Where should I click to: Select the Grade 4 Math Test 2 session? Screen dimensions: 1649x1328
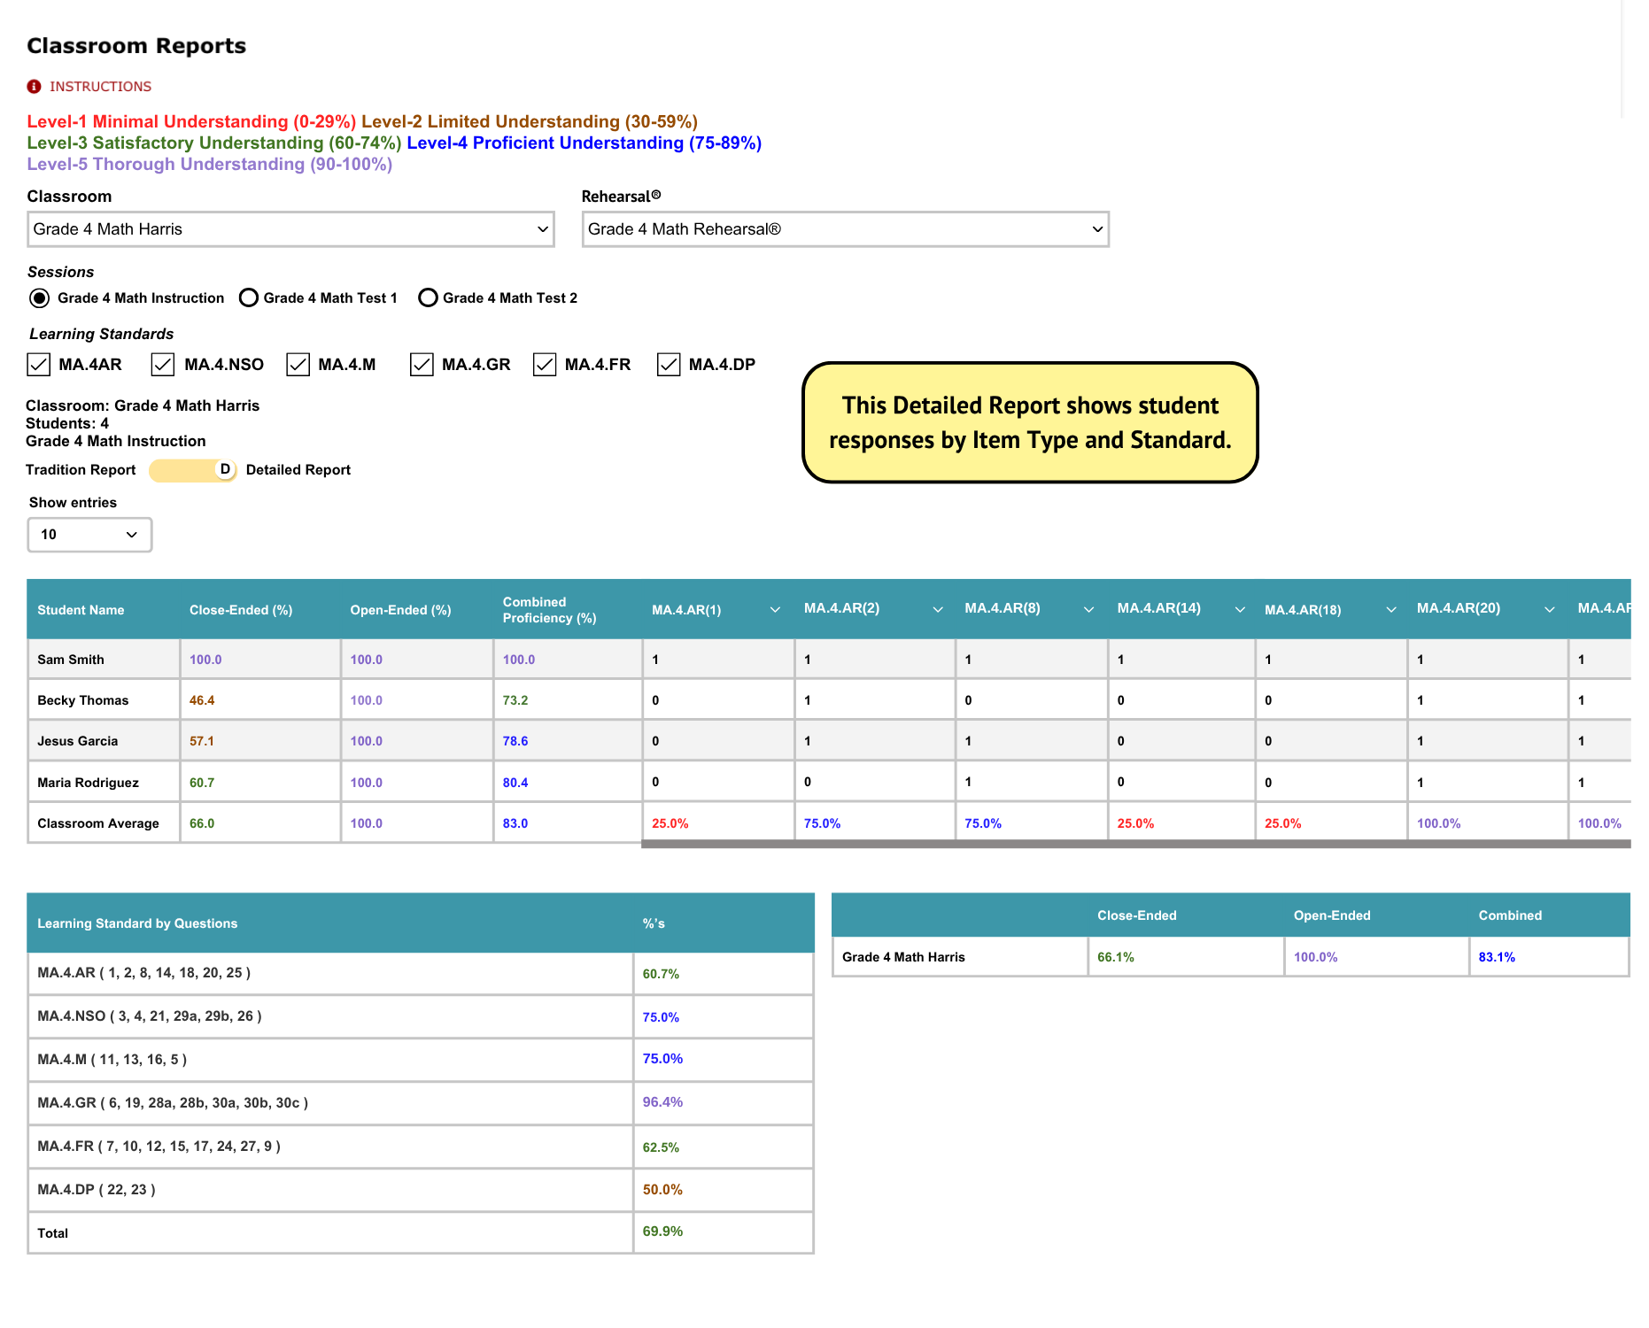pyautogui.click(x=429, y=297)
